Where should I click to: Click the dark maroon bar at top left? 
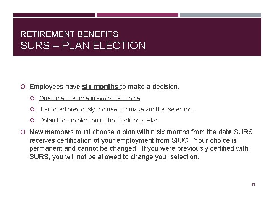click(x=54, y=15)
